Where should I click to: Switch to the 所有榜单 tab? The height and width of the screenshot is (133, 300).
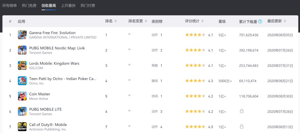pyautogui.click(x=9, y=6)
